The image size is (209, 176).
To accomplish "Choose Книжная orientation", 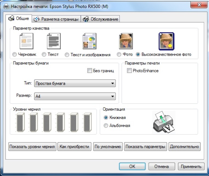I will (x=106, y=118).
